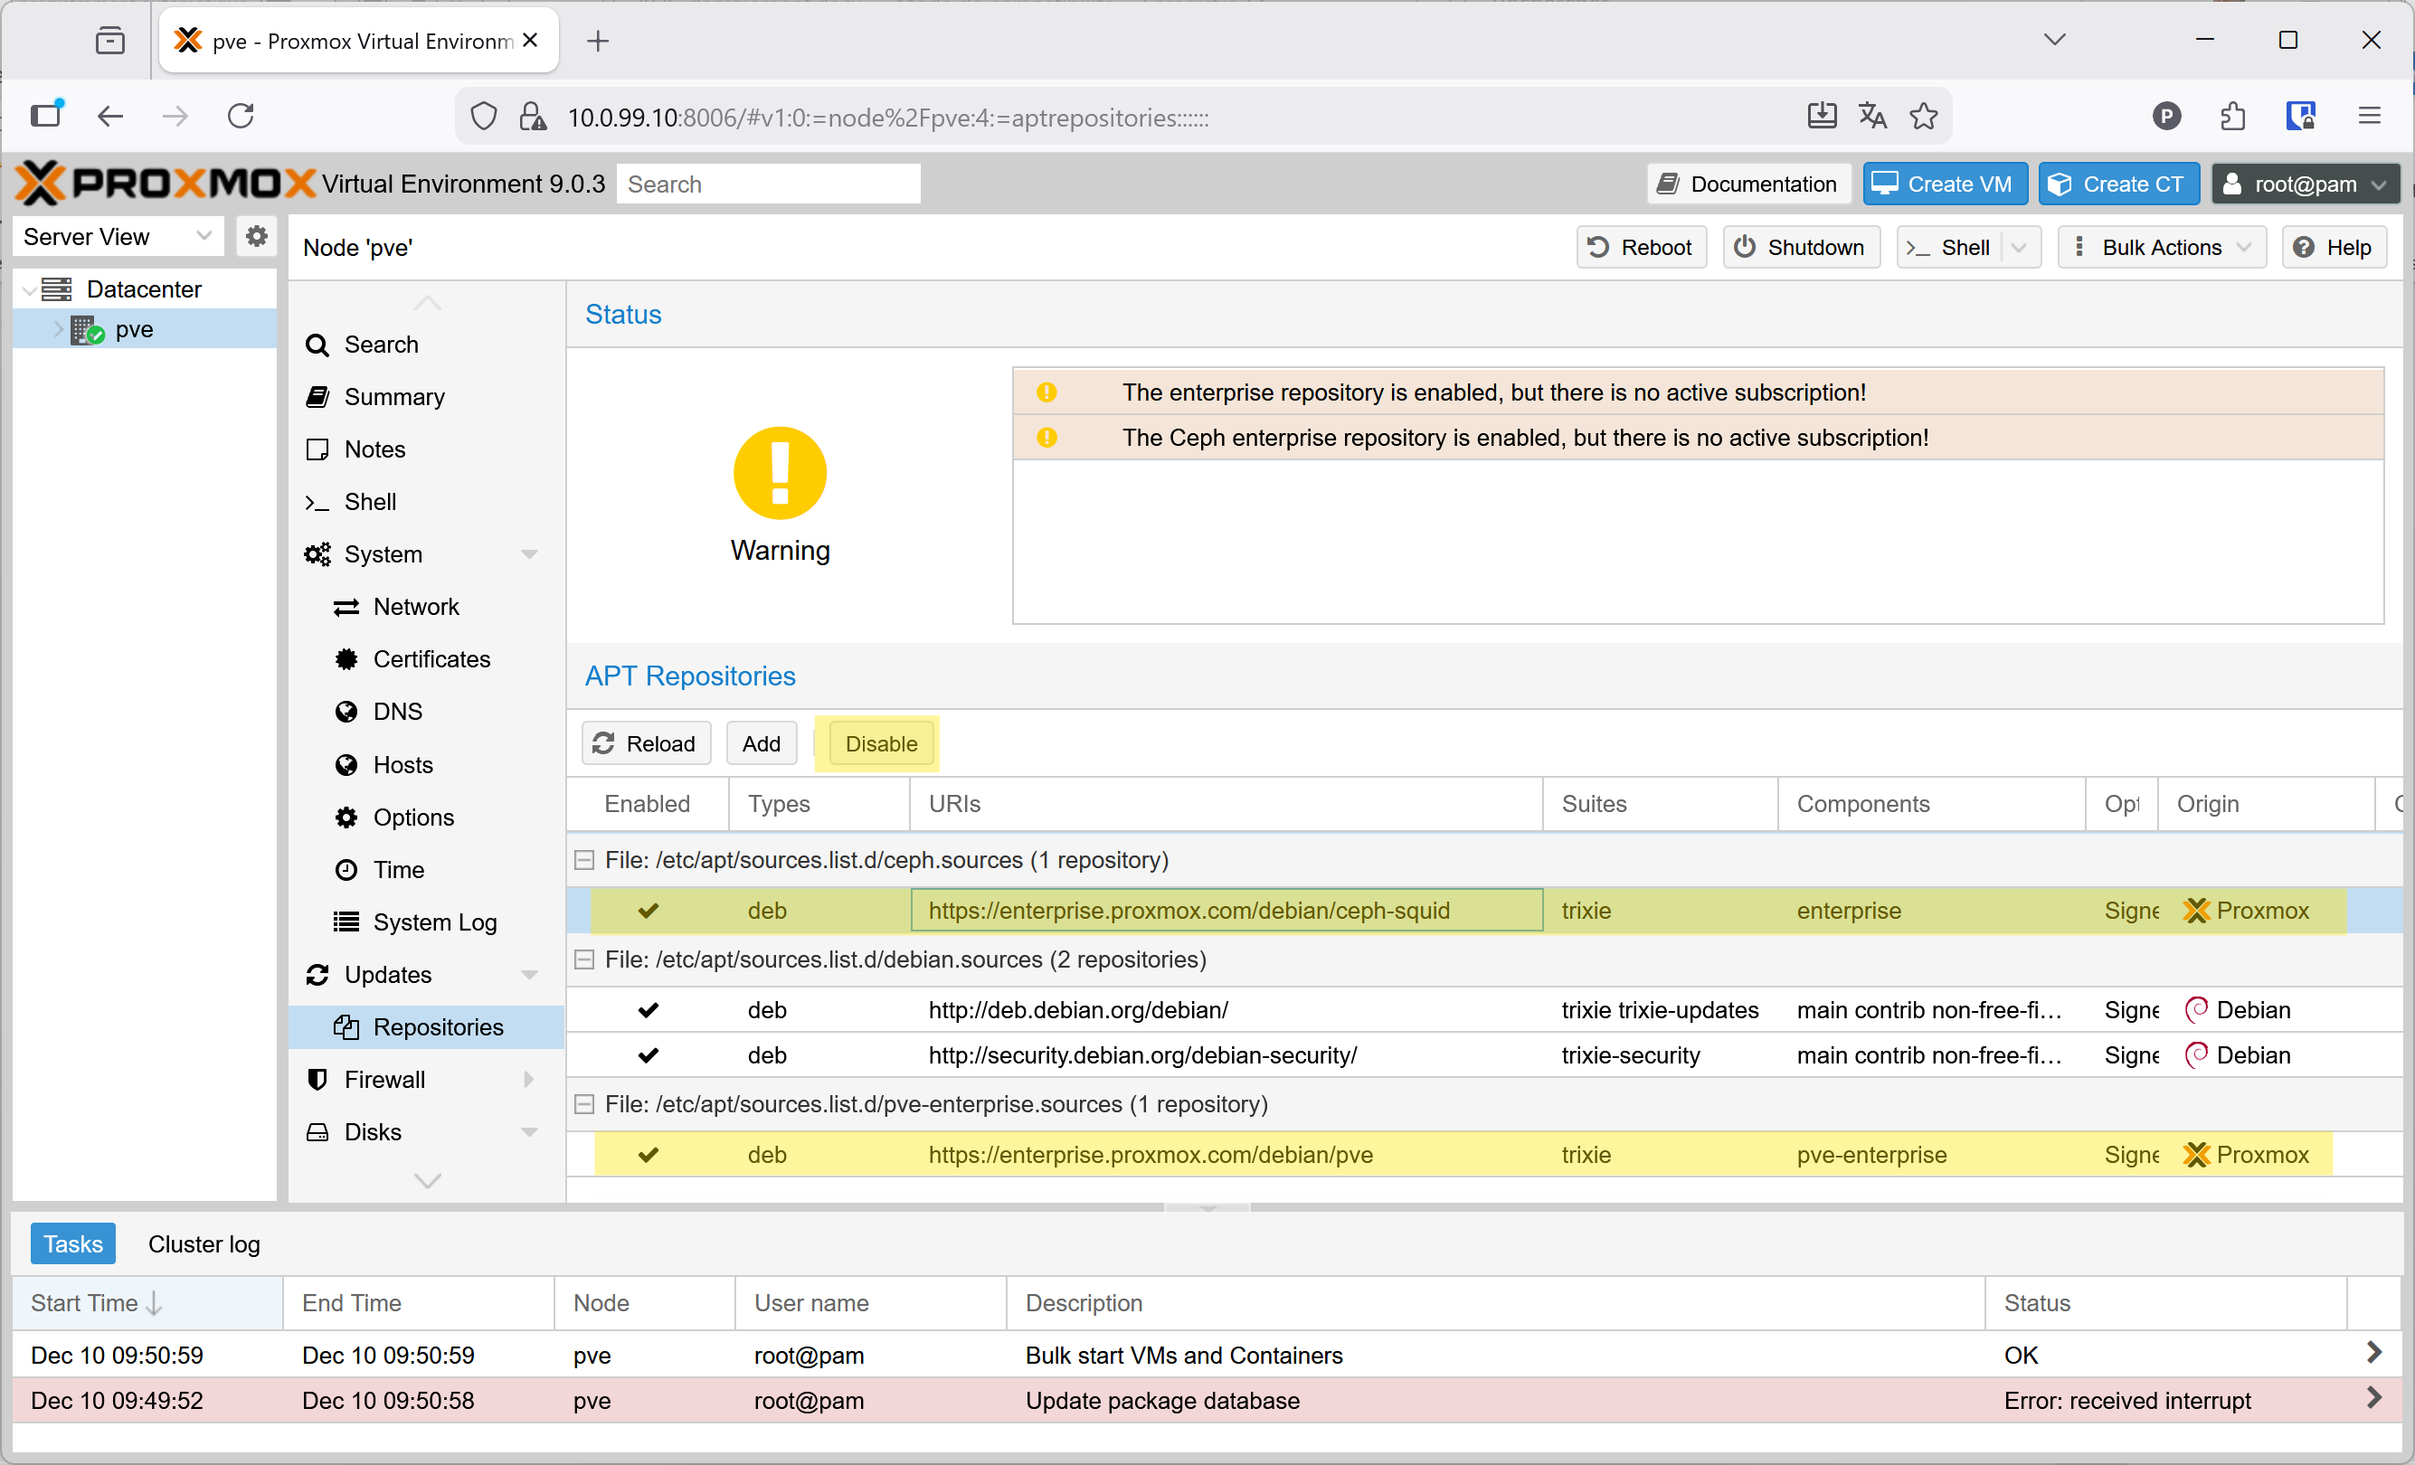Viewport: 2415px width, 1465px height.
Task: Open the Documentation link
Action: coord(1747,184)
